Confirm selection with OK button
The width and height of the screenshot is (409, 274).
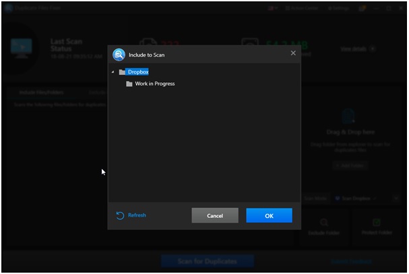[x=270, y=215]
